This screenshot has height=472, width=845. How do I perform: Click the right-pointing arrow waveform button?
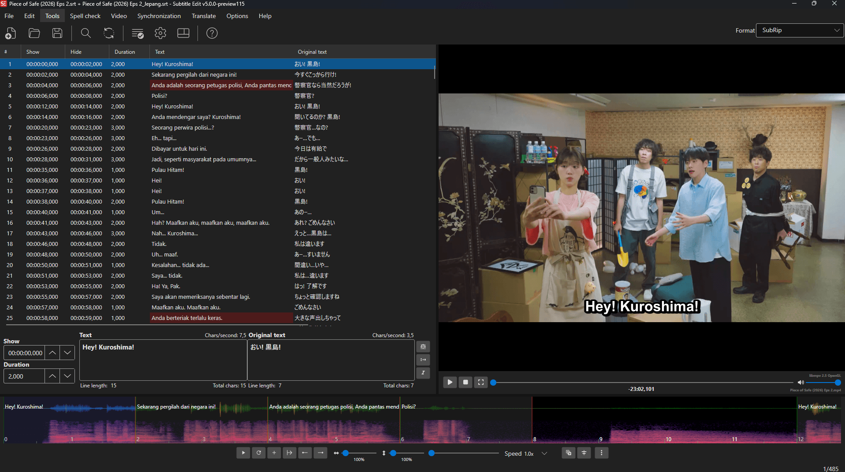(320, 453)
